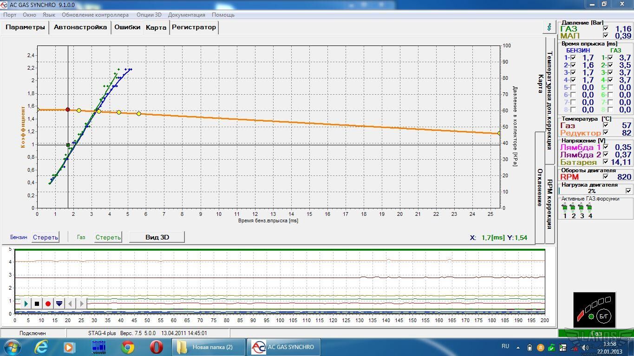634x356 pixels.
Task: Open the Порт menu
Action: coord(10,15)
